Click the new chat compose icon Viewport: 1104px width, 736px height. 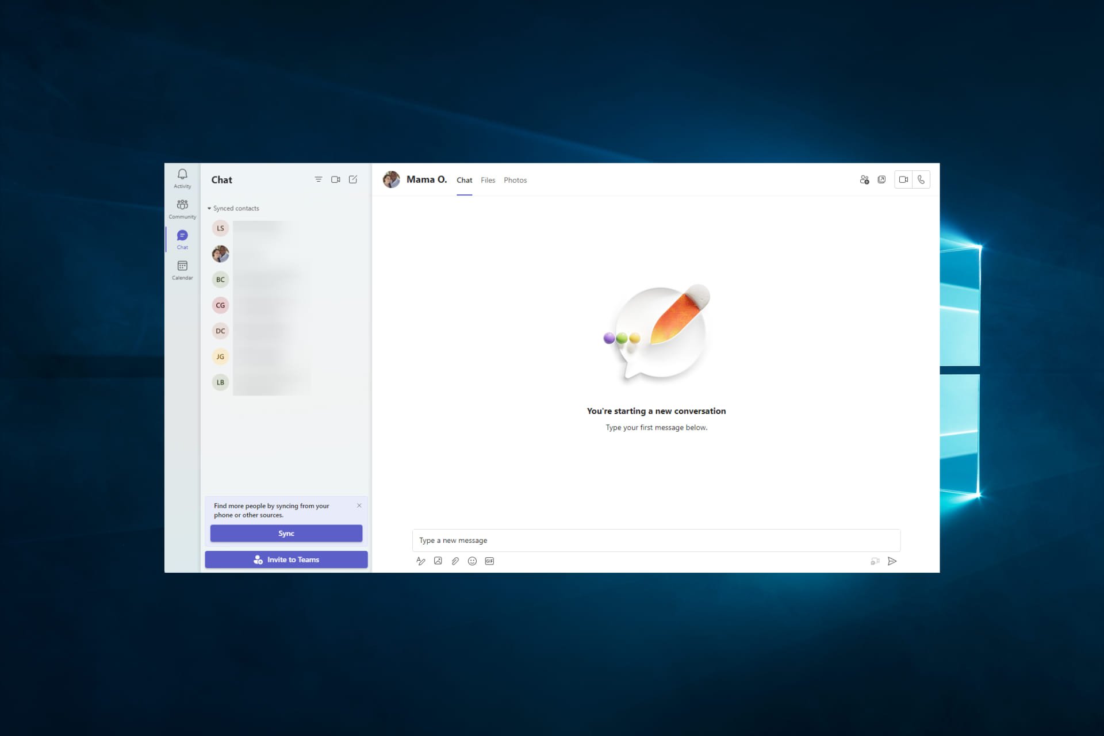tap(353, 180)
